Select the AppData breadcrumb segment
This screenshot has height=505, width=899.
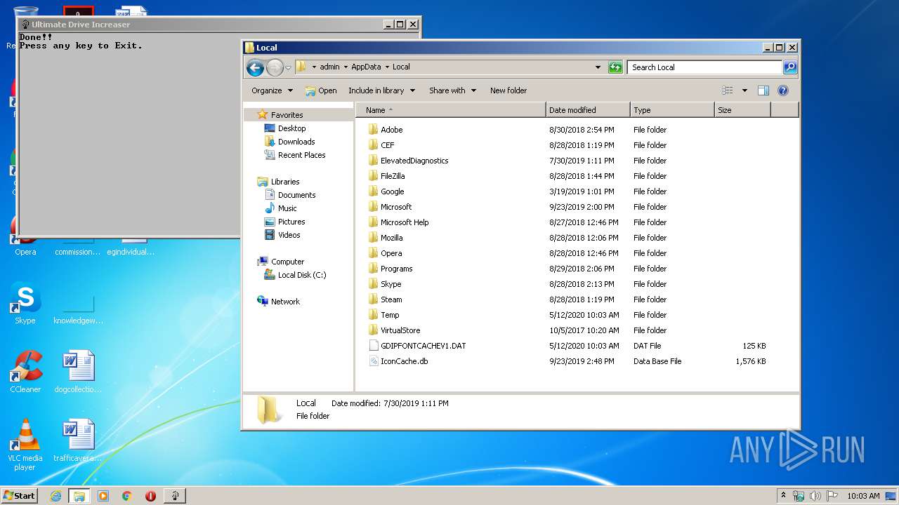(366, 67)
